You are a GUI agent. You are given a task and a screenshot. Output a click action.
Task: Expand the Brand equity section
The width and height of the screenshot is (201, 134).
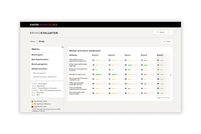coord(37,55)
